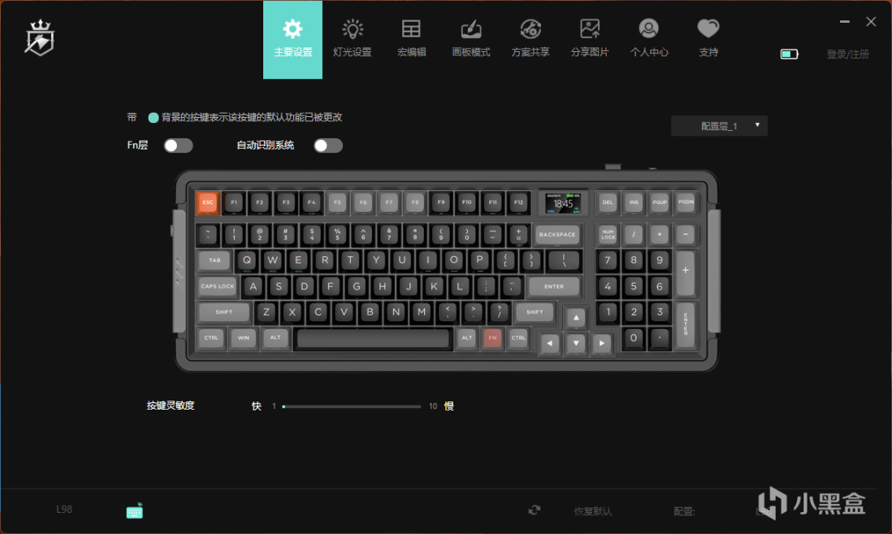The height and width of the screenshot is (534, 892).
Task: Click the keyboard's 18:45 display screen
Action: (x=563, y=203)
